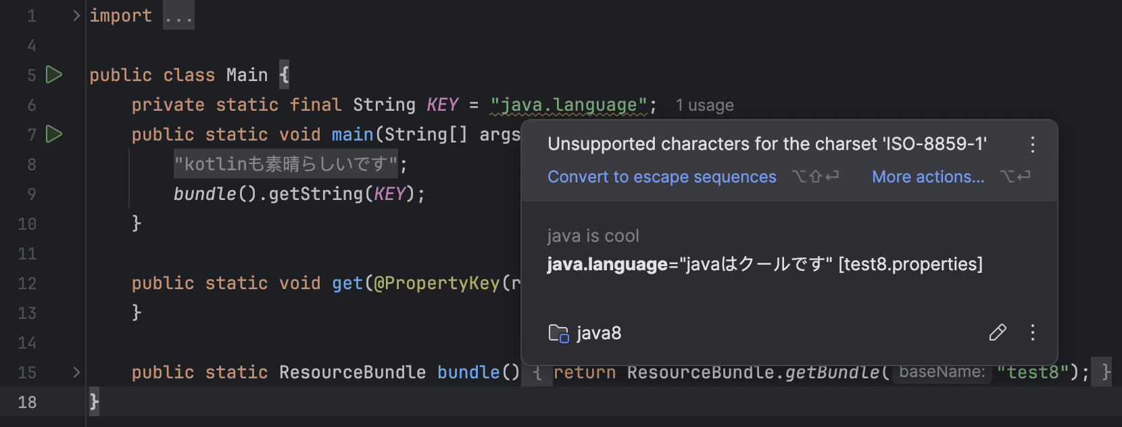
Task: Click the KEY constant declaration
Action: pos(442,105)
